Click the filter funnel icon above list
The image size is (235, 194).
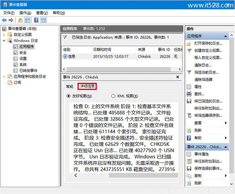(x=65, y=37)
